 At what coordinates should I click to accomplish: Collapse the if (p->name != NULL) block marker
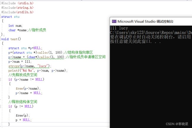[0, 80]
